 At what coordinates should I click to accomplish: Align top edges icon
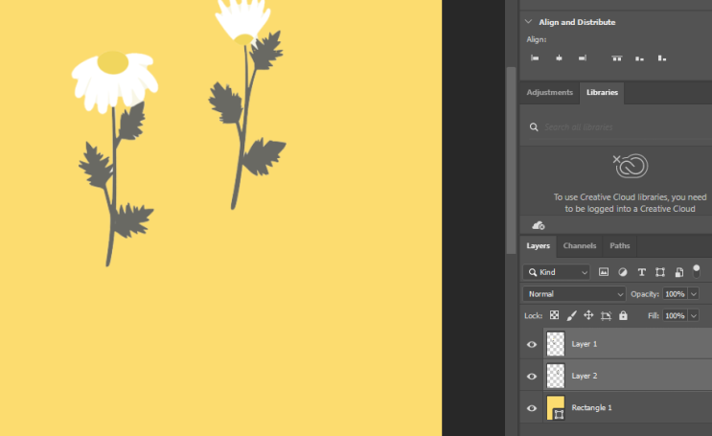[x=616, y=57]
